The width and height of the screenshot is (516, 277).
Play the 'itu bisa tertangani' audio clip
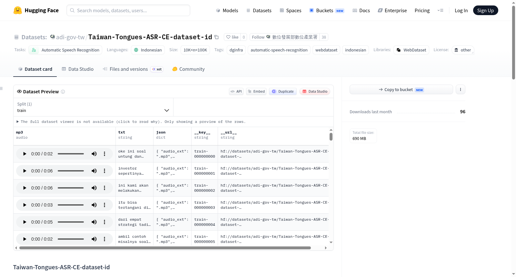pos(25,205)
